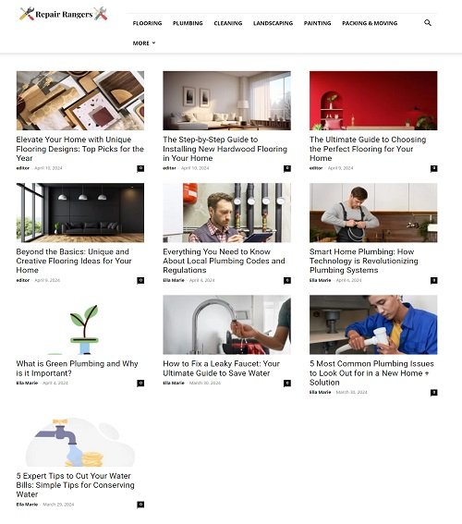The width and height of the screenshot is (462, 524).
Task: Click the Repair Rangers logo
Action: [63, 14]
